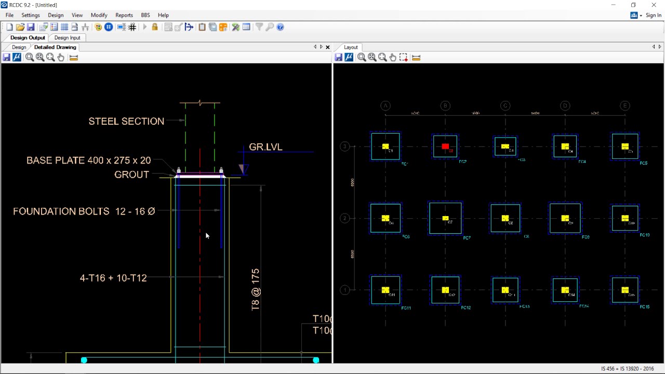Viewport: 665px width, 374px height.
Task: Click the blue circular icon in main toolbar
Action: (x=109, y=27)
